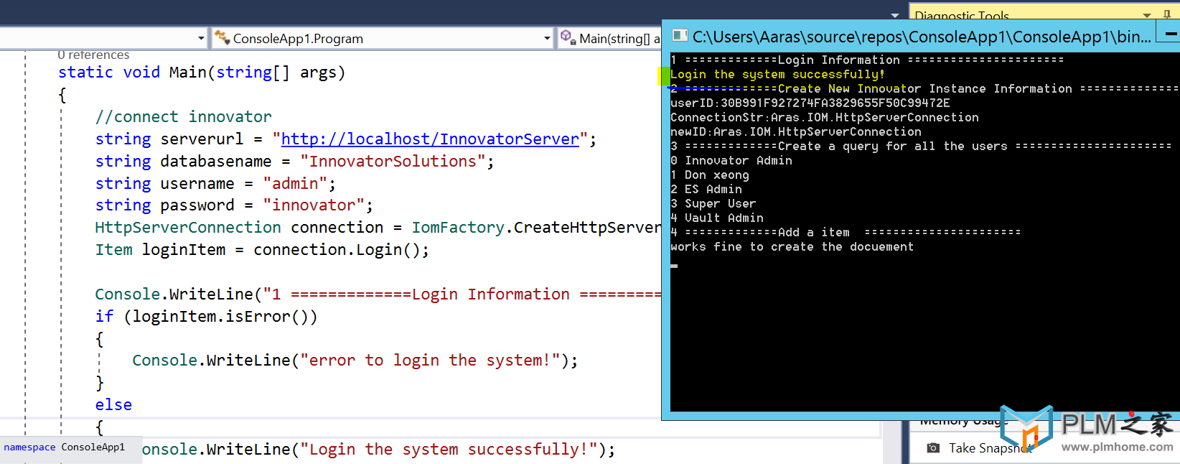
Task: Click the console window path title
Action: (x=922, y=37)
